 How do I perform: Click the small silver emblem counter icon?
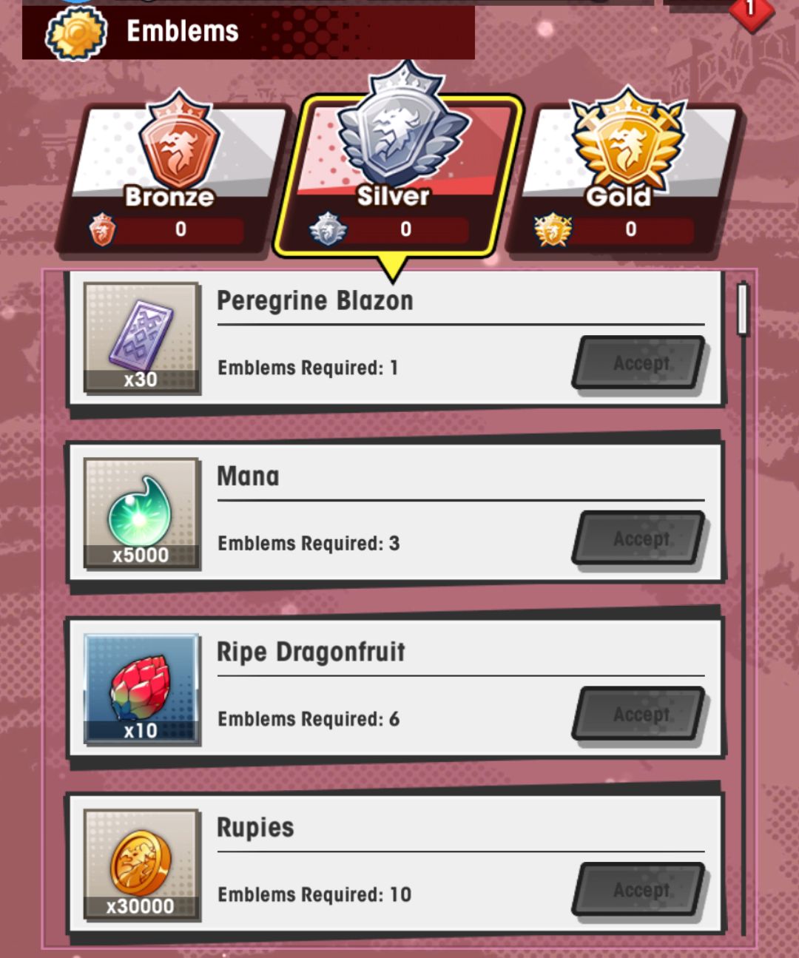(328, 229)
